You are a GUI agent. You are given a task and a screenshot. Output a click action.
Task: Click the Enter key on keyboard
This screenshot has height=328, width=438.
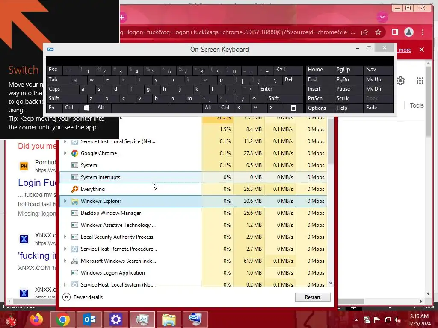266,89
